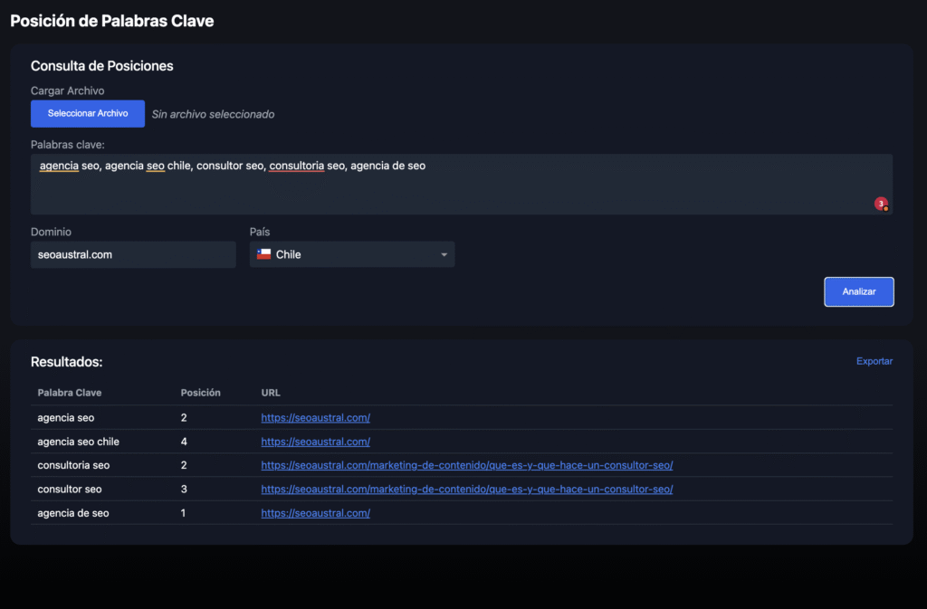This screenshot has width=927, height=609.
Task: Click the Chile flag icon in País field
Action: [x=263, y=254]
